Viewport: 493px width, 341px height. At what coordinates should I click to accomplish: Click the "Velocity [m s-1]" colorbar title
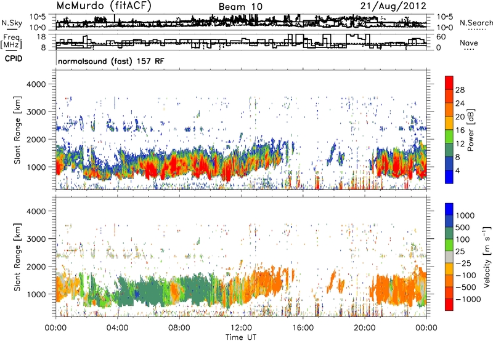[x=487, y=257]
